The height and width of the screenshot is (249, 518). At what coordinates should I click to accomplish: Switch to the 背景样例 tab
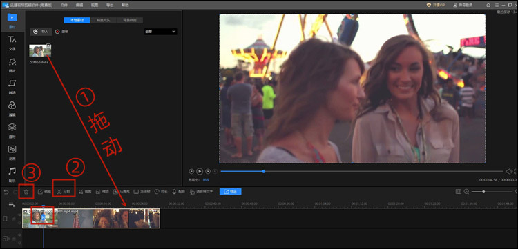coord(130,20)
